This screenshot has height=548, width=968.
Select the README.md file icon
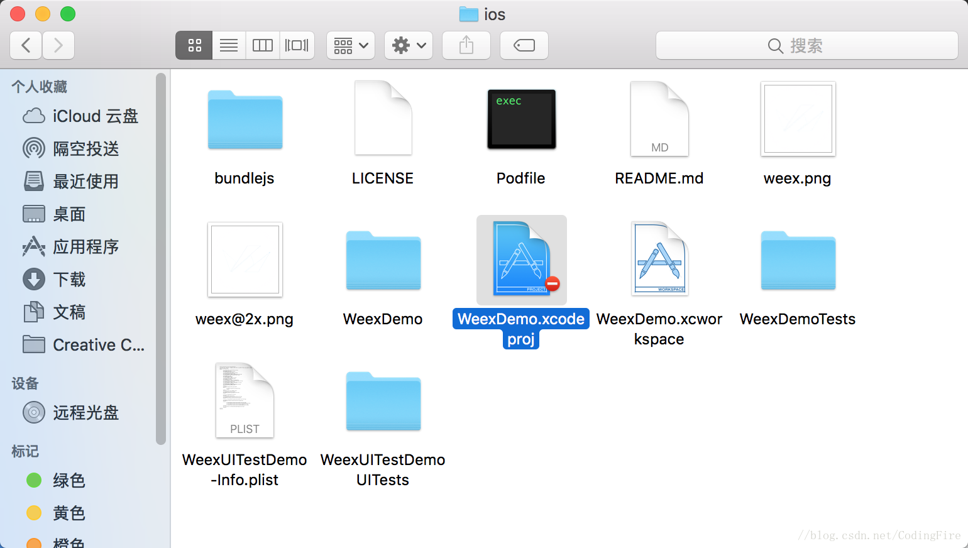click(x=660, y=119)
